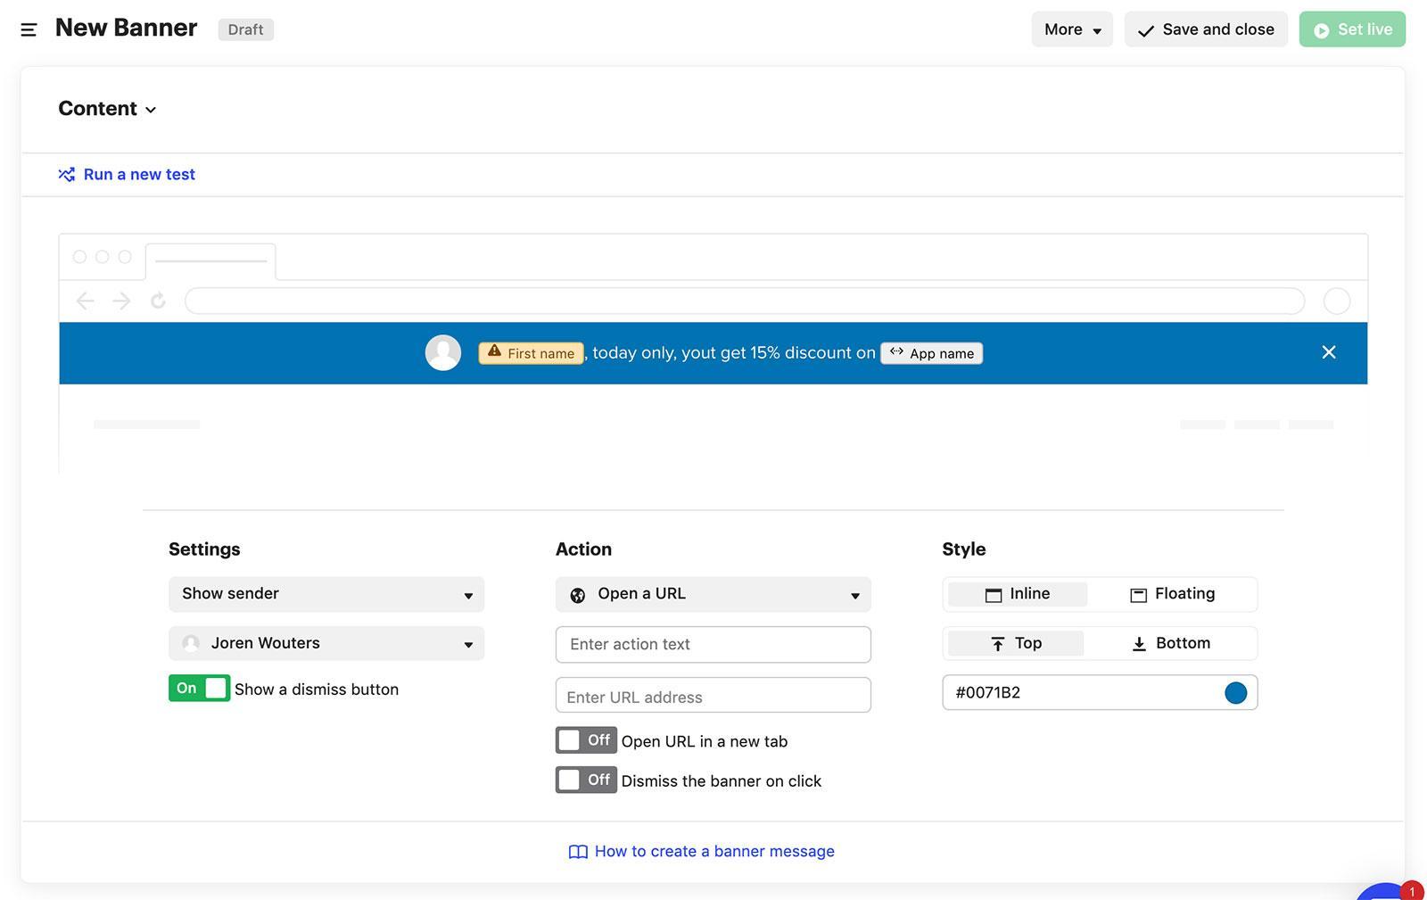Select the Top position option

click(x=1016, y=643)
